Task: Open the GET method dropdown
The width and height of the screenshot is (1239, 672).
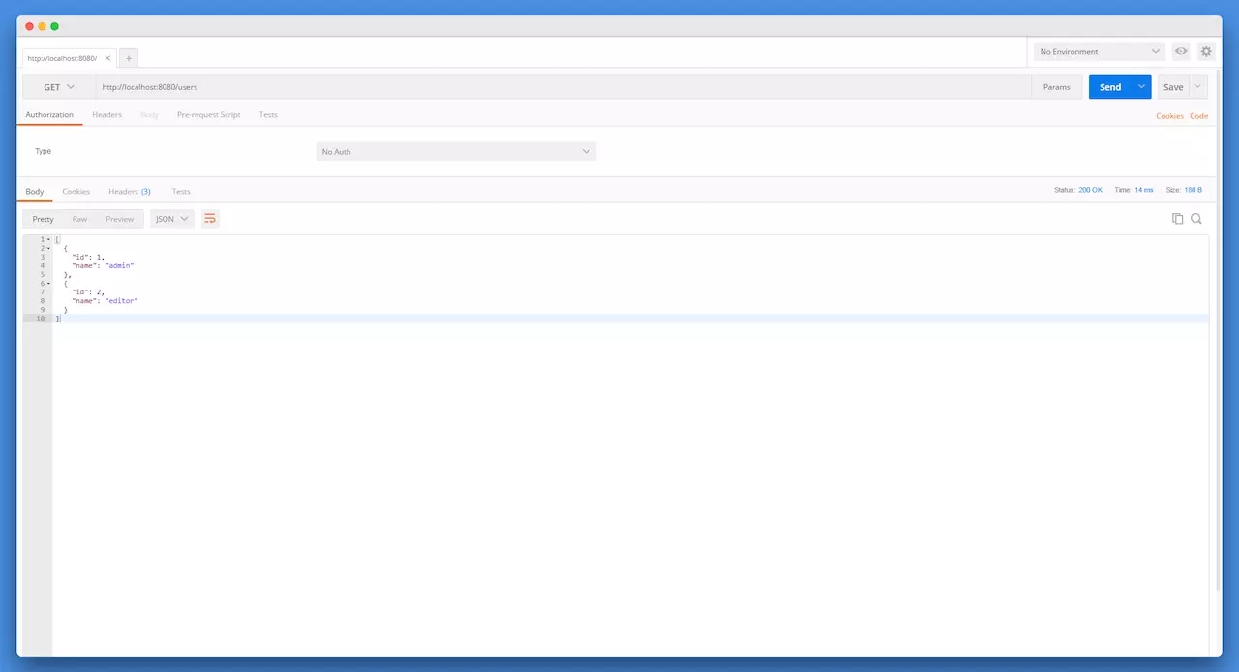Action: (x=58, y=87)
